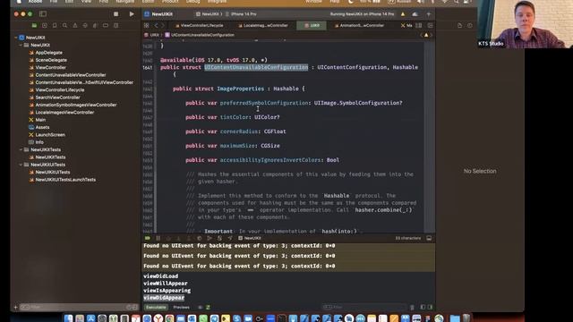Image resolution: width=573 pixels, height=322 pixels.
Task: Click viewDidAppear line in console
Action: point(164,298)
